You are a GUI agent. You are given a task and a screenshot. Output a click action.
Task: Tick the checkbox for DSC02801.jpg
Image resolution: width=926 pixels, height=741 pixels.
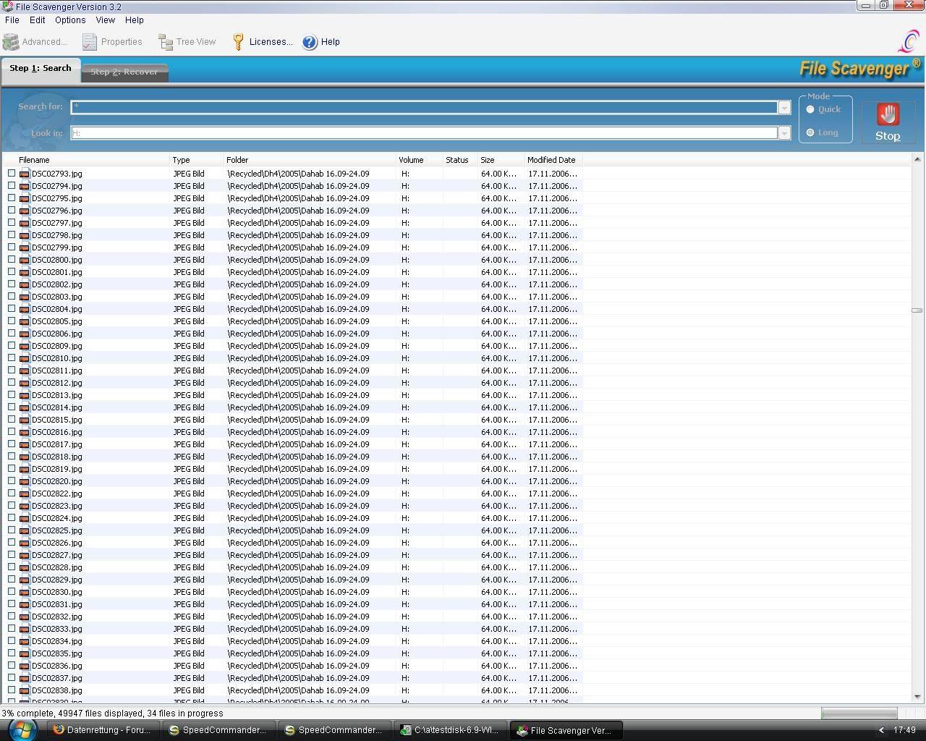12,272
